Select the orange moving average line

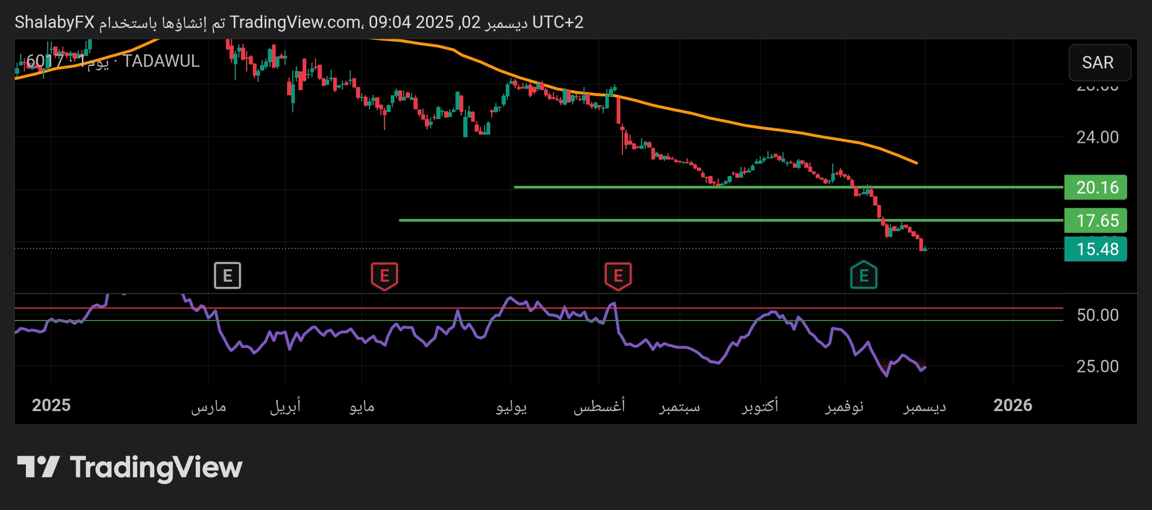tap(726, 121)
